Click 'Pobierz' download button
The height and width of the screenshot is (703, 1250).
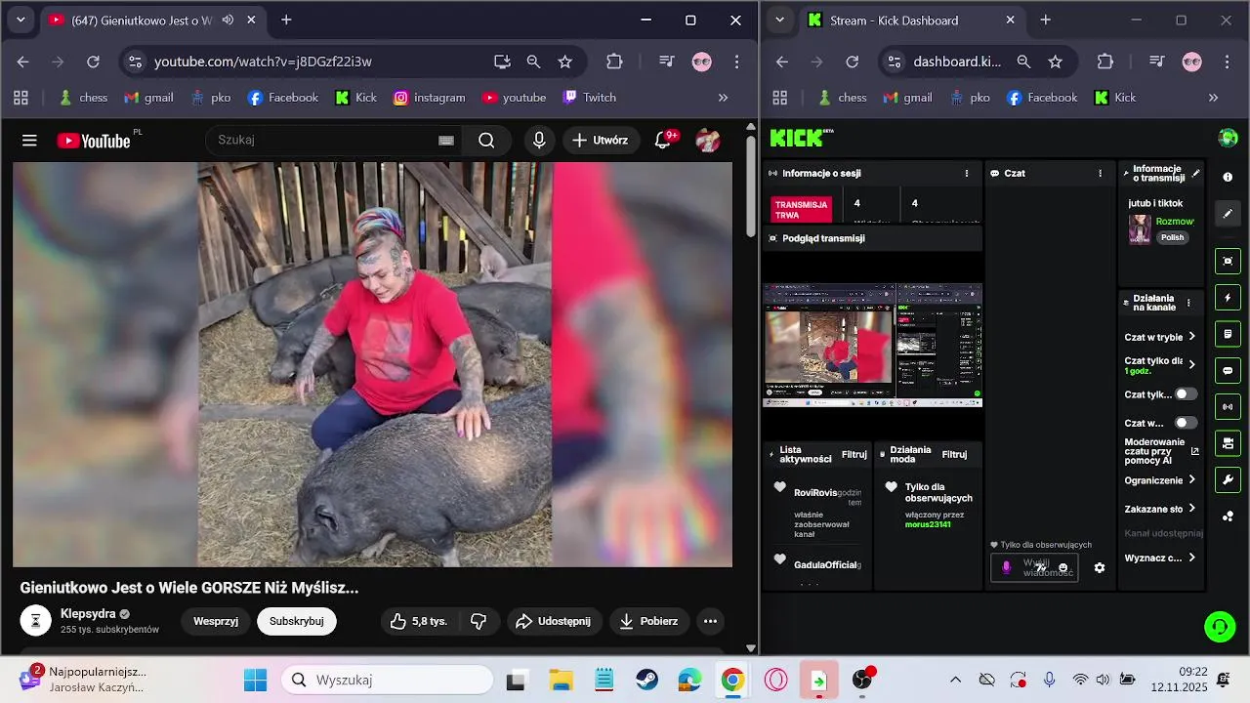coord(649,621)
